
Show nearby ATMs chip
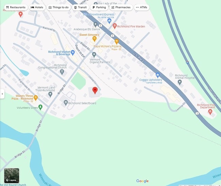[142, 7]
